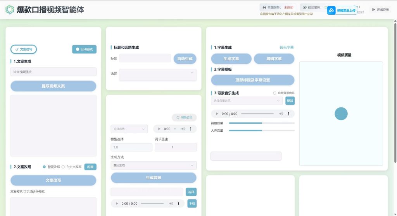Mute the background music preview player
Screen dimensions: 397x216
(281, 114)
